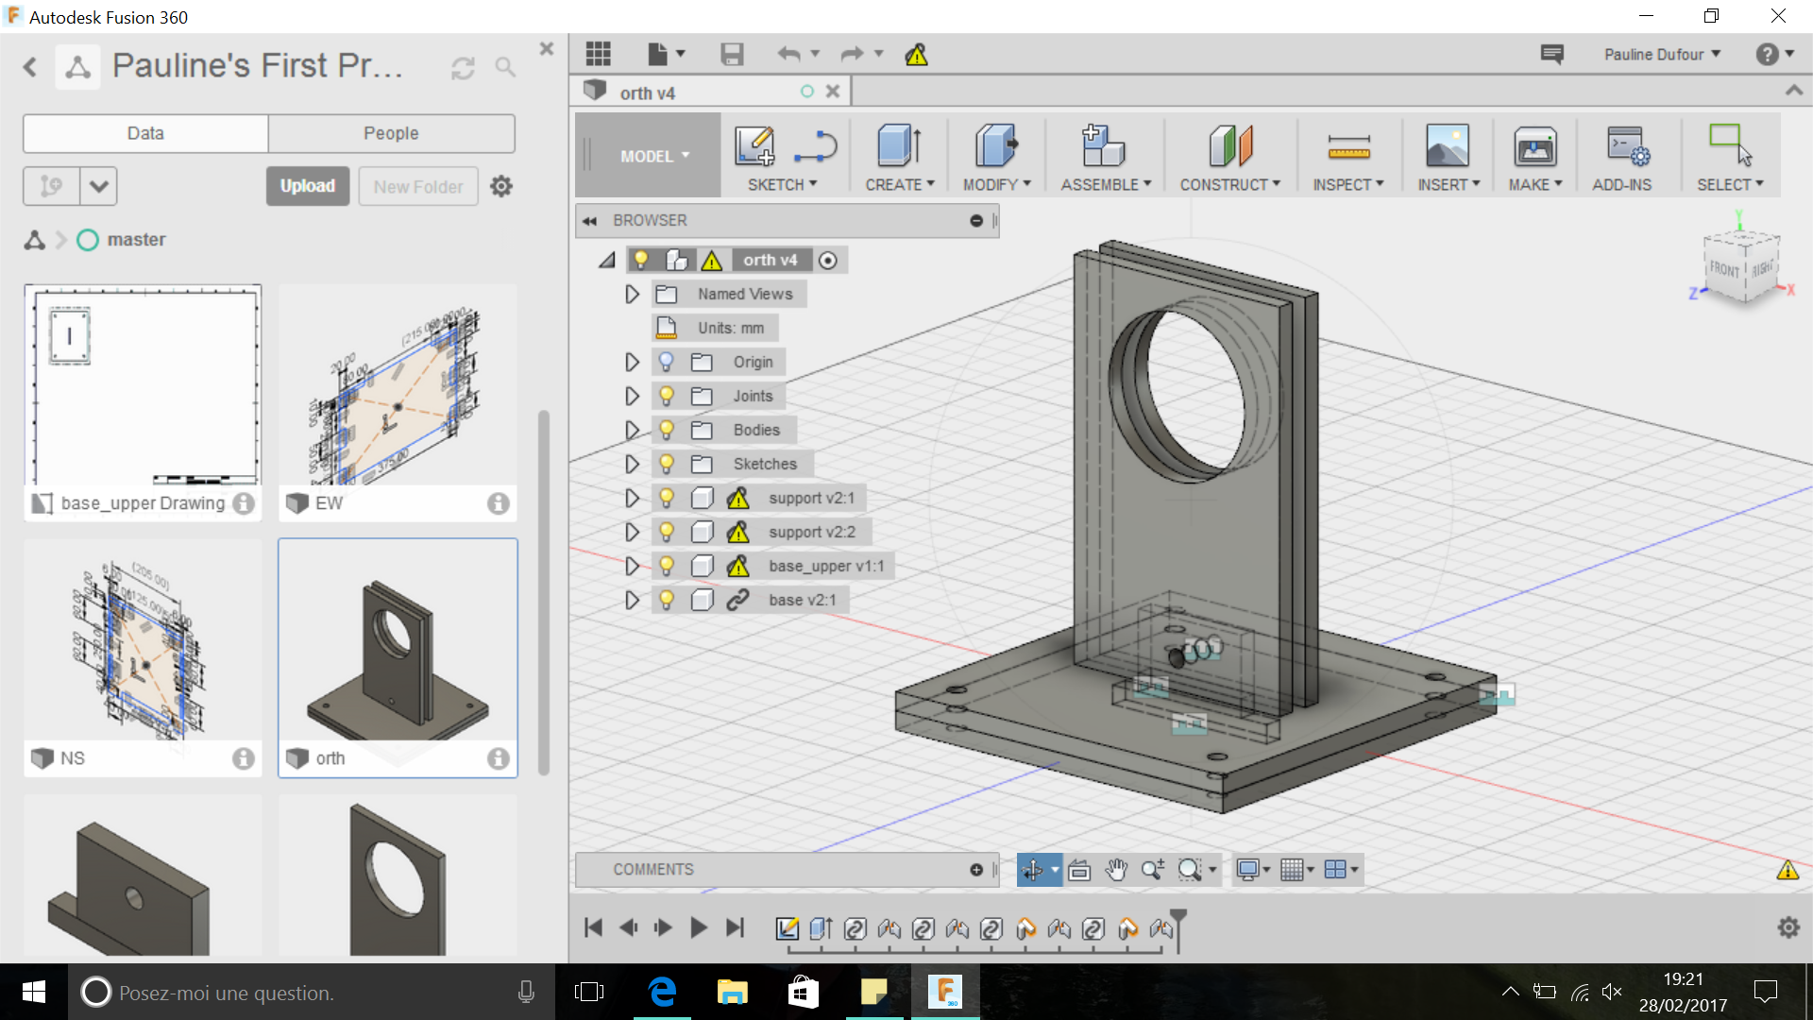Open the data panel grid icon
The width and height of the screenshot is (1813, 1020).
599,55
